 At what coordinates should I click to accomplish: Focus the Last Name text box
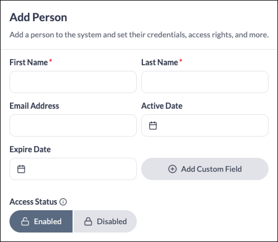(205, 82)
